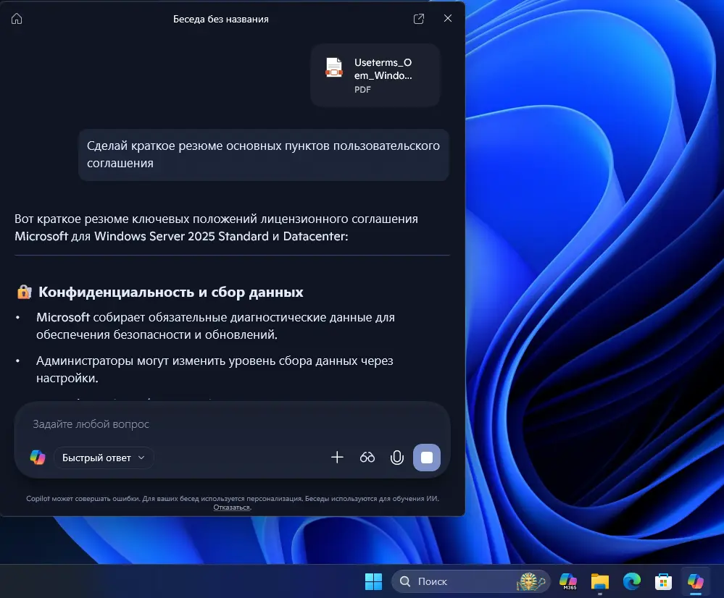Activate microphone voice input
Image resolution: width=724 pixels, height=598 pixels.
[396, 457]
